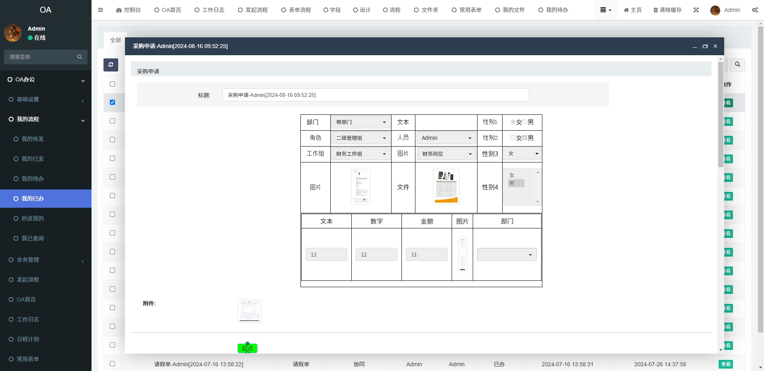Select the 女 radio button for 性别1
This screenshot has height=371, width=764.
pyautogui.click(x=513, y=122)
